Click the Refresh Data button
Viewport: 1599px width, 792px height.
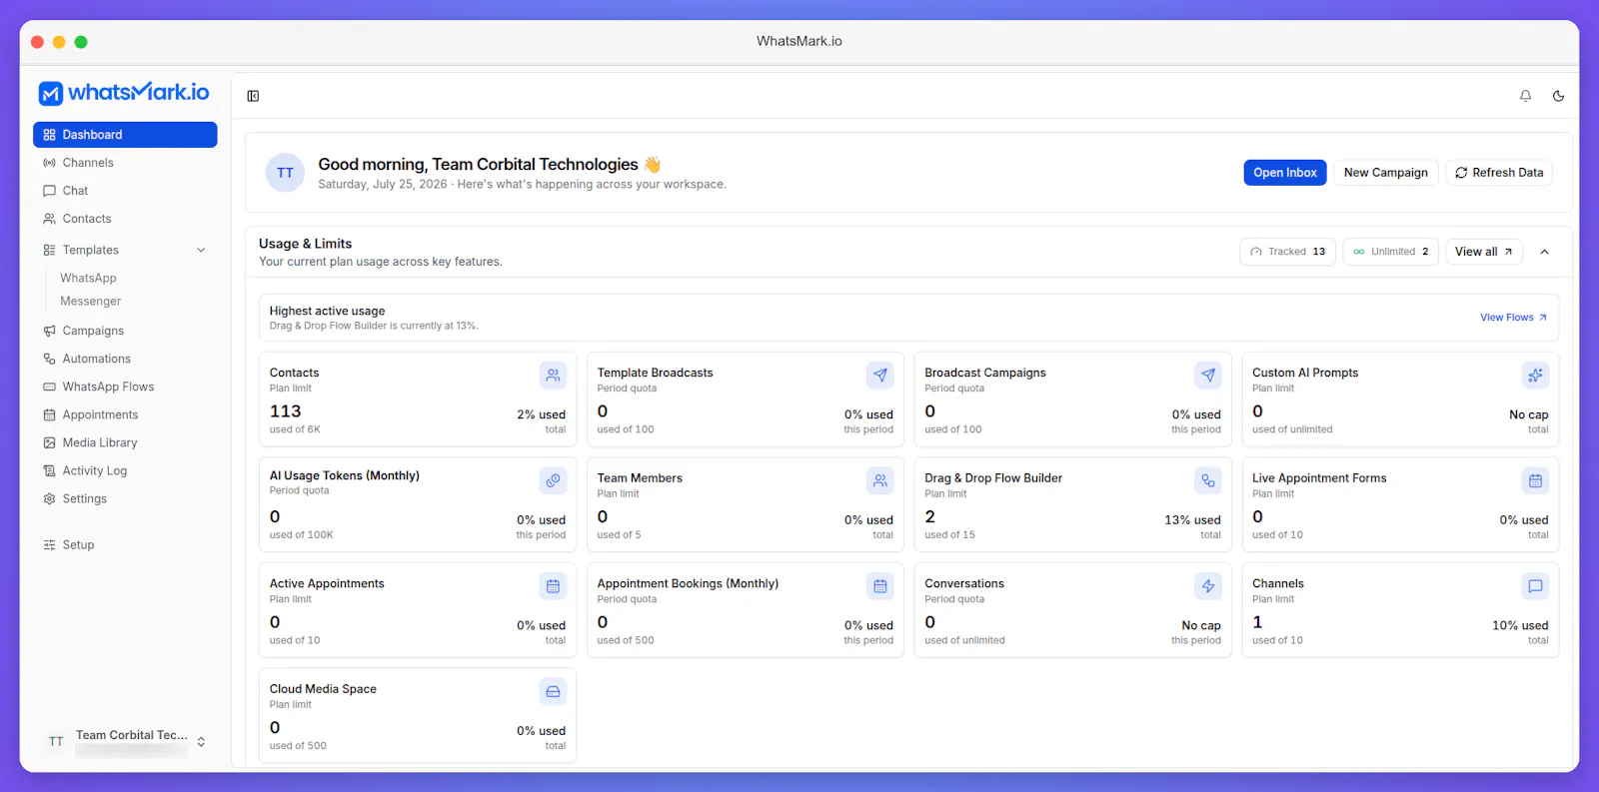click(x=1499, y=173)
